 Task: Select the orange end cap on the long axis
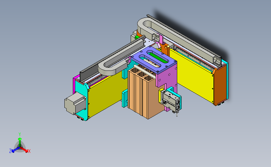[220, 86]
